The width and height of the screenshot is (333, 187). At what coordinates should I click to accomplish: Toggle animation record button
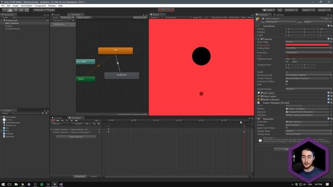click(53, 121)
